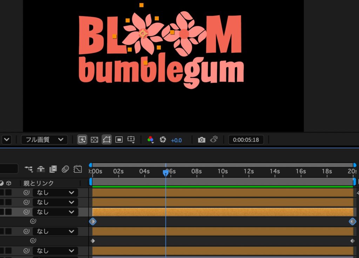Open the grid and guide options menu
This screenshot has width=359, height=258.
pyautogui.click(x=131, y=140)
